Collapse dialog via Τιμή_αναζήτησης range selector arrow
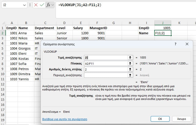This screenshot has width=196, height=125. click(130, 58)
